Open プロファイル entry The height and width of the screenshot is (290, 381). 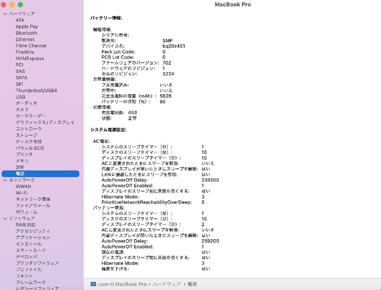pyautogui.click(x=29, y=269)
